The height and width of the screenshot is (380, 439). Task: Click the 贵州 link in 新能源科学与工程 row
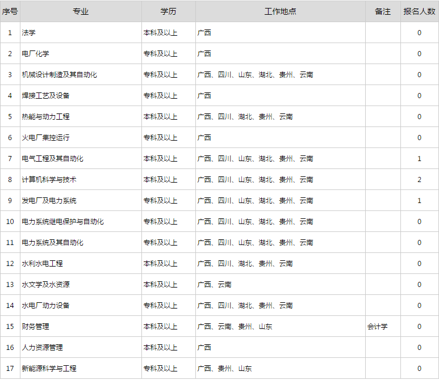click(x=224, y=369)
